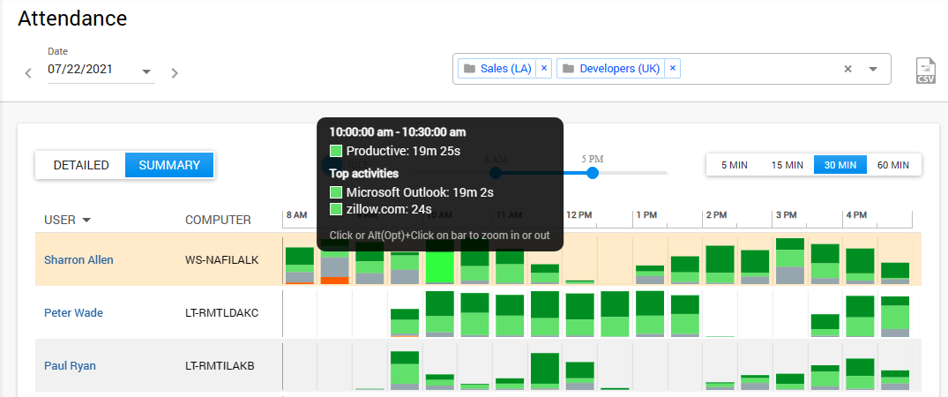Select 60 MIN interval
The image size is (948, 397).
(893, 165)
